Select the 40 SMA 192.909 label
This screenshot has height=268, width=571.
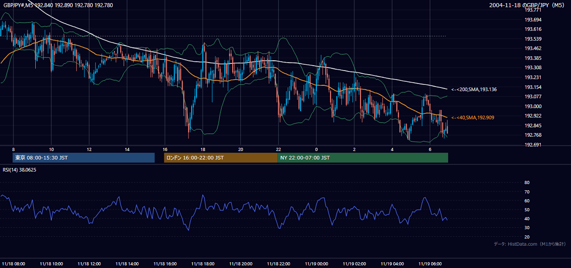coord(473,118)
